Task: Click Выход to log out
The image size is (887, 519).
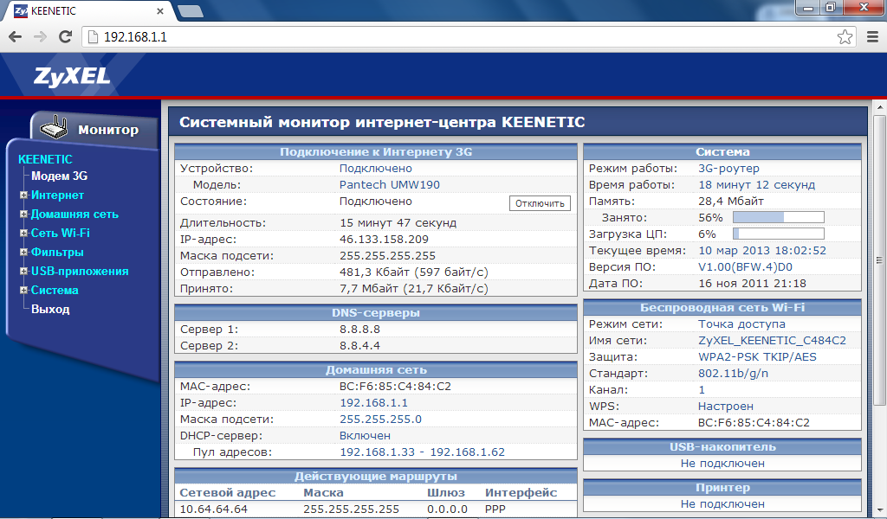Action: (x=50, y=310)
